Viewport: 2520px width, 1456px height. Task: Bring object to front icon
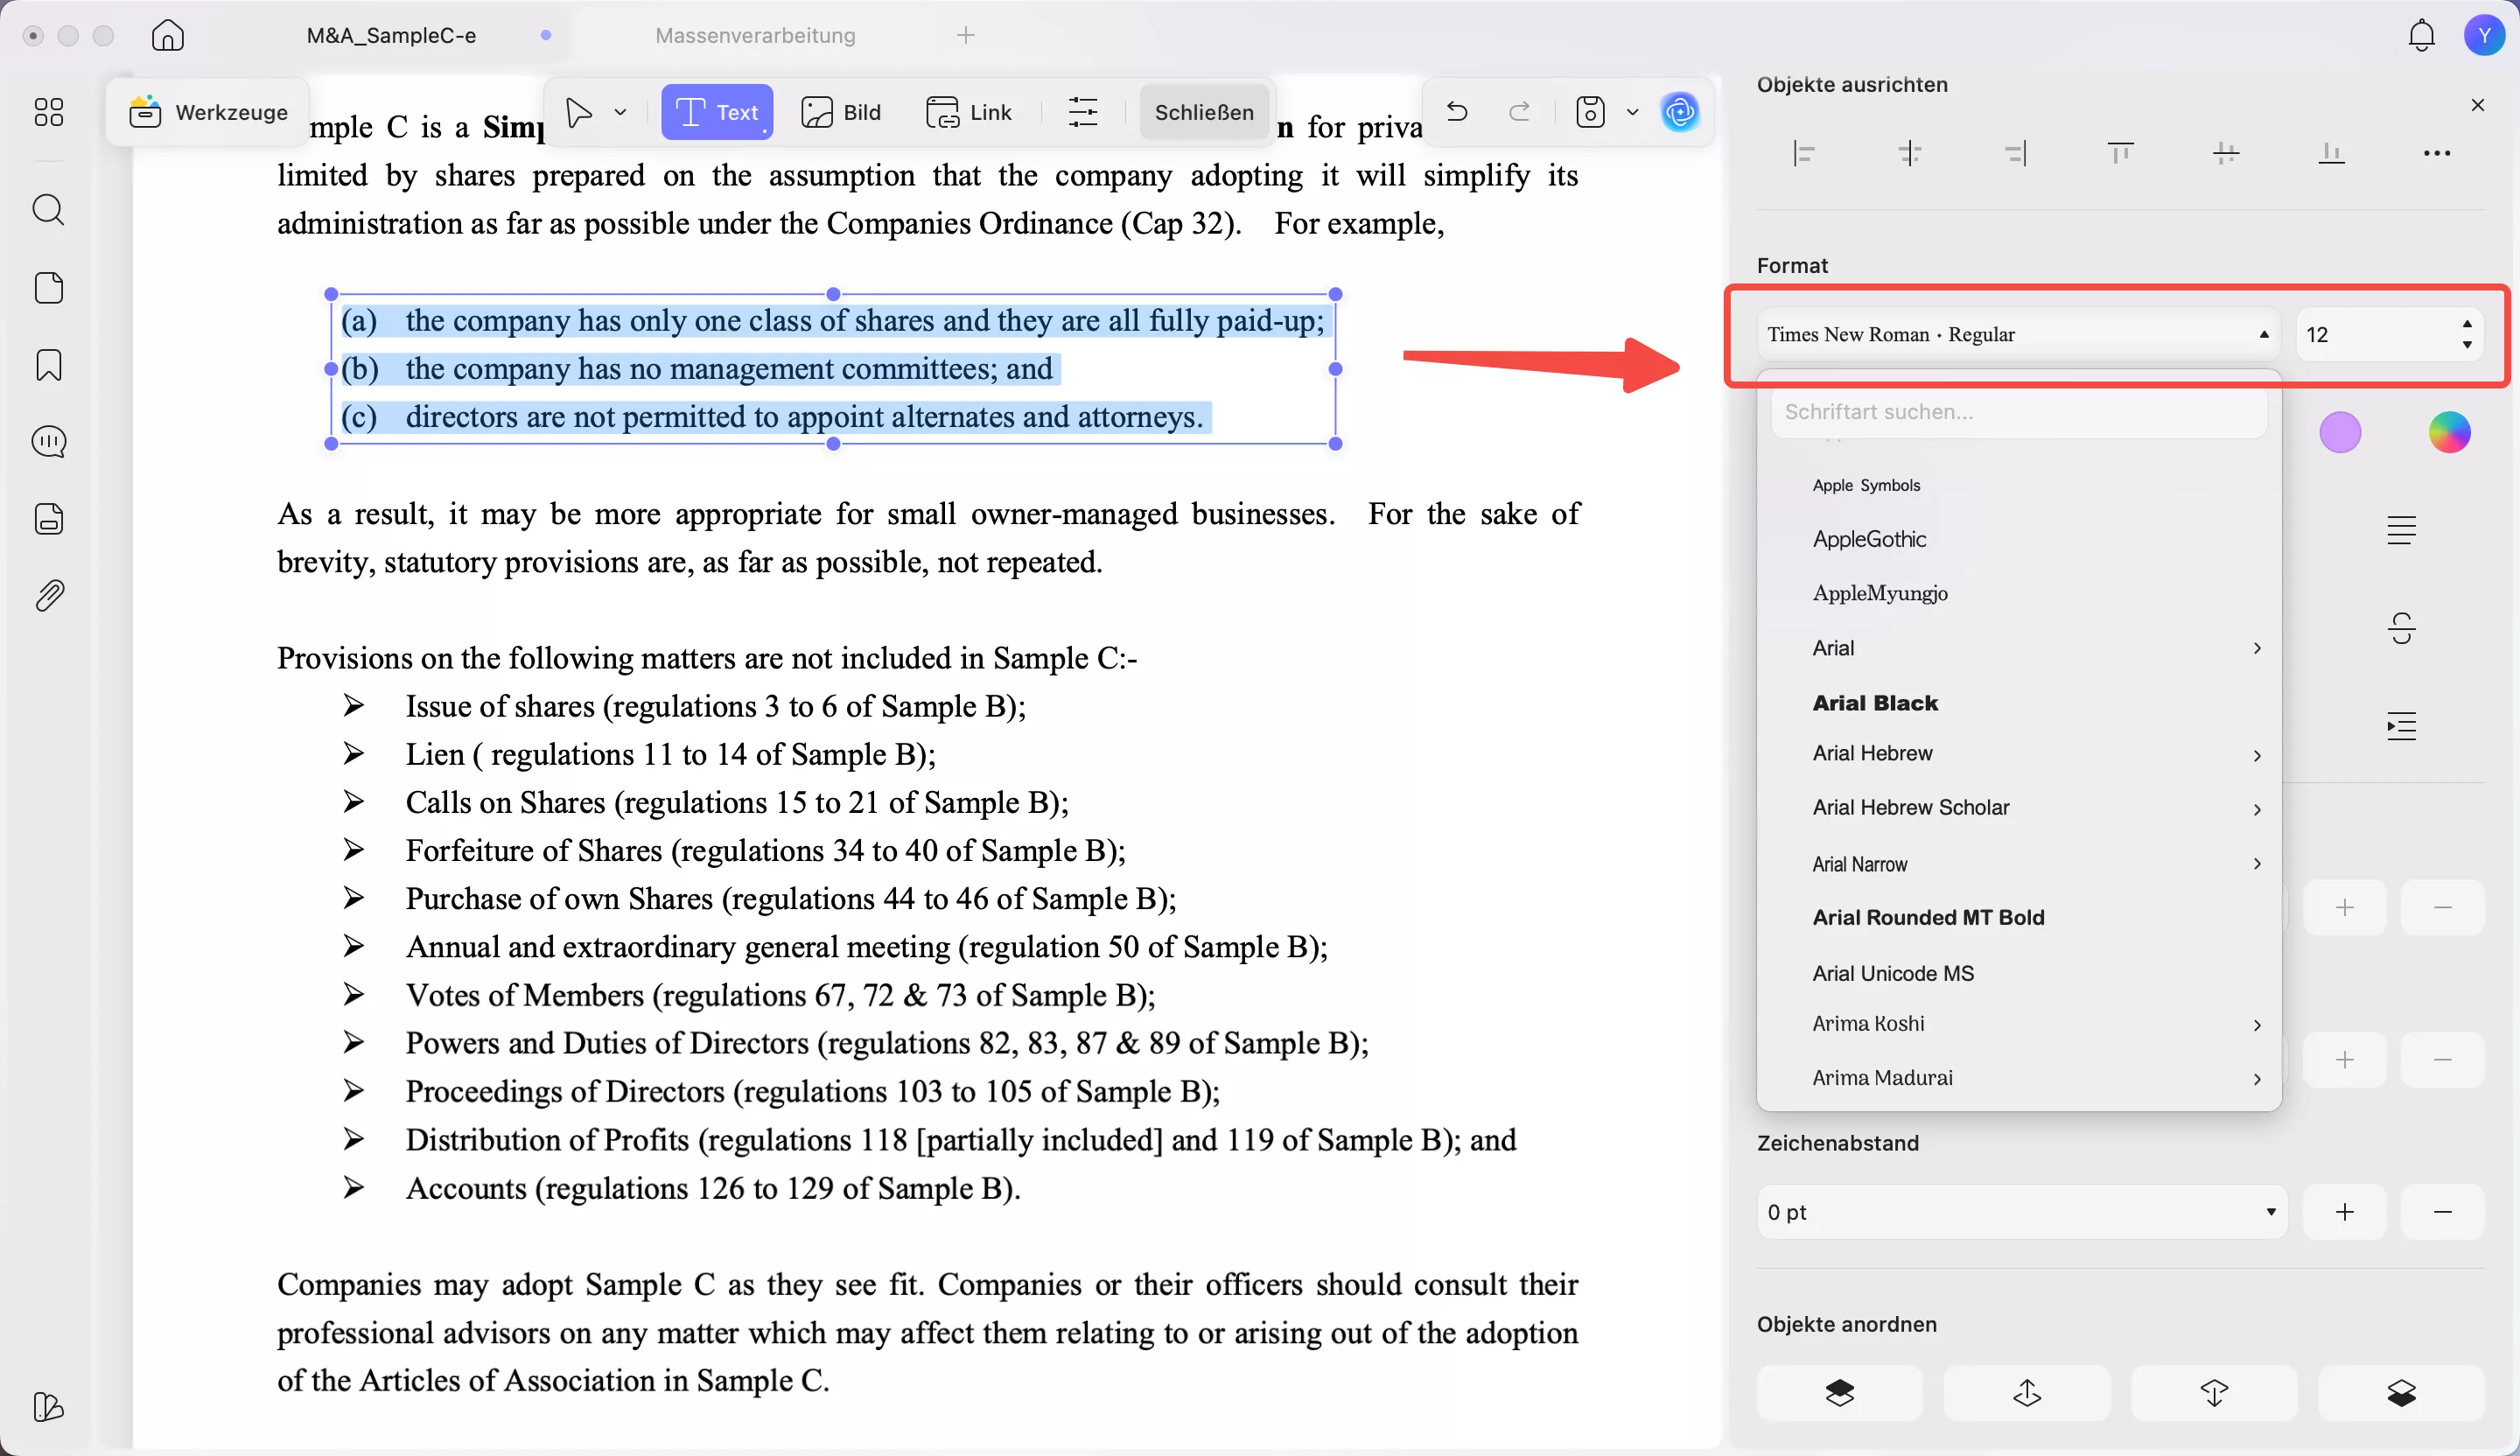[1839, 1392]
